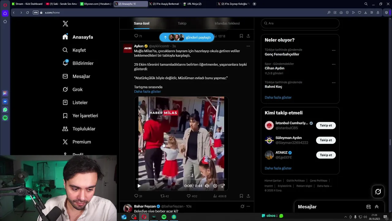Seek on the video progress bar

click(181, 179)
